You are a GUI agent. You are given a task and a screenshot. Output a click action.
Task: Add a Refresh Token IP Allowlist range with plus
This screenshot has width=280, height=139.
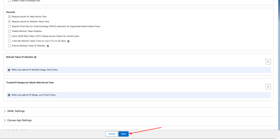pyautogui.click(x=268, y=62)
